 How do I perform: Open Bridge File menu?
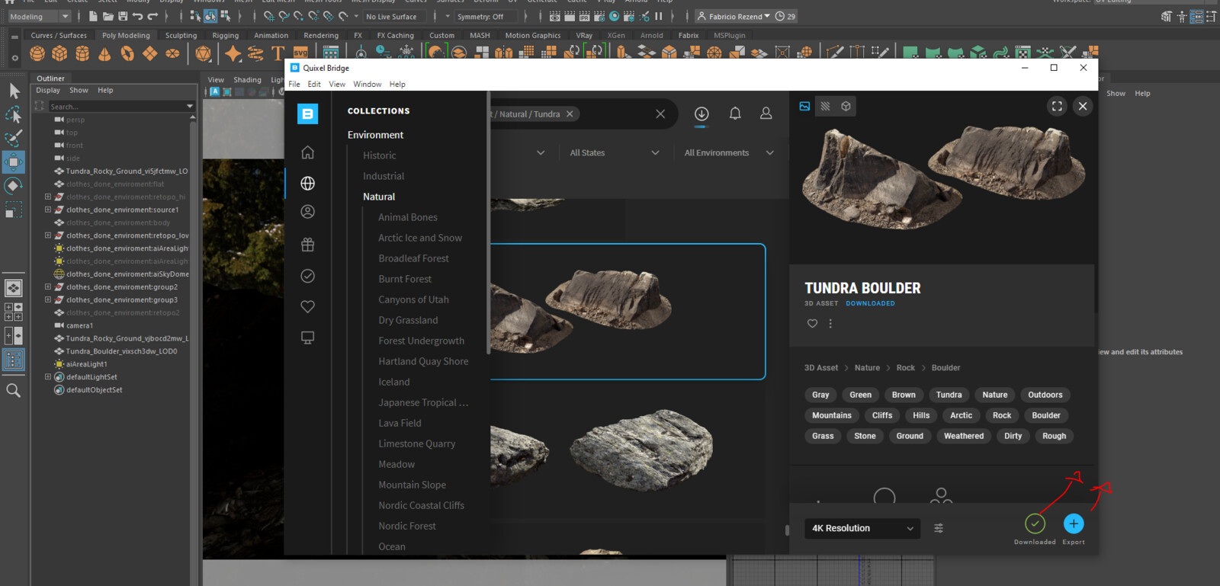pos(294,85)
